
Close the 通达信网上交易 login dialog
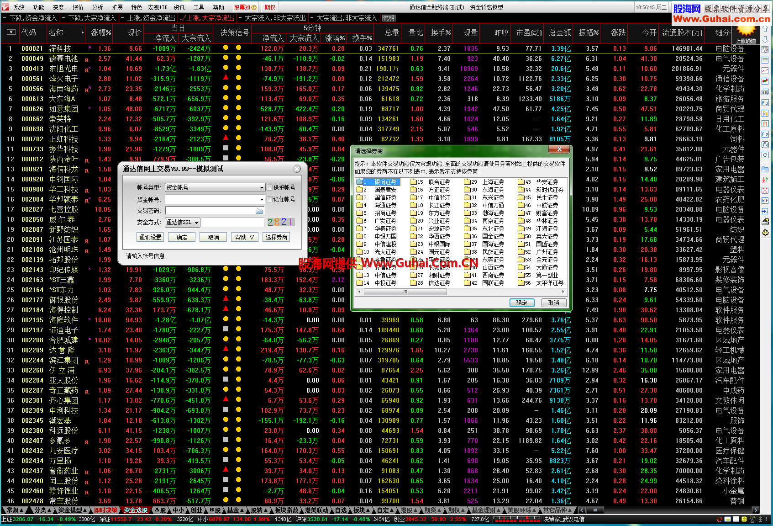(x=296, y=169)
